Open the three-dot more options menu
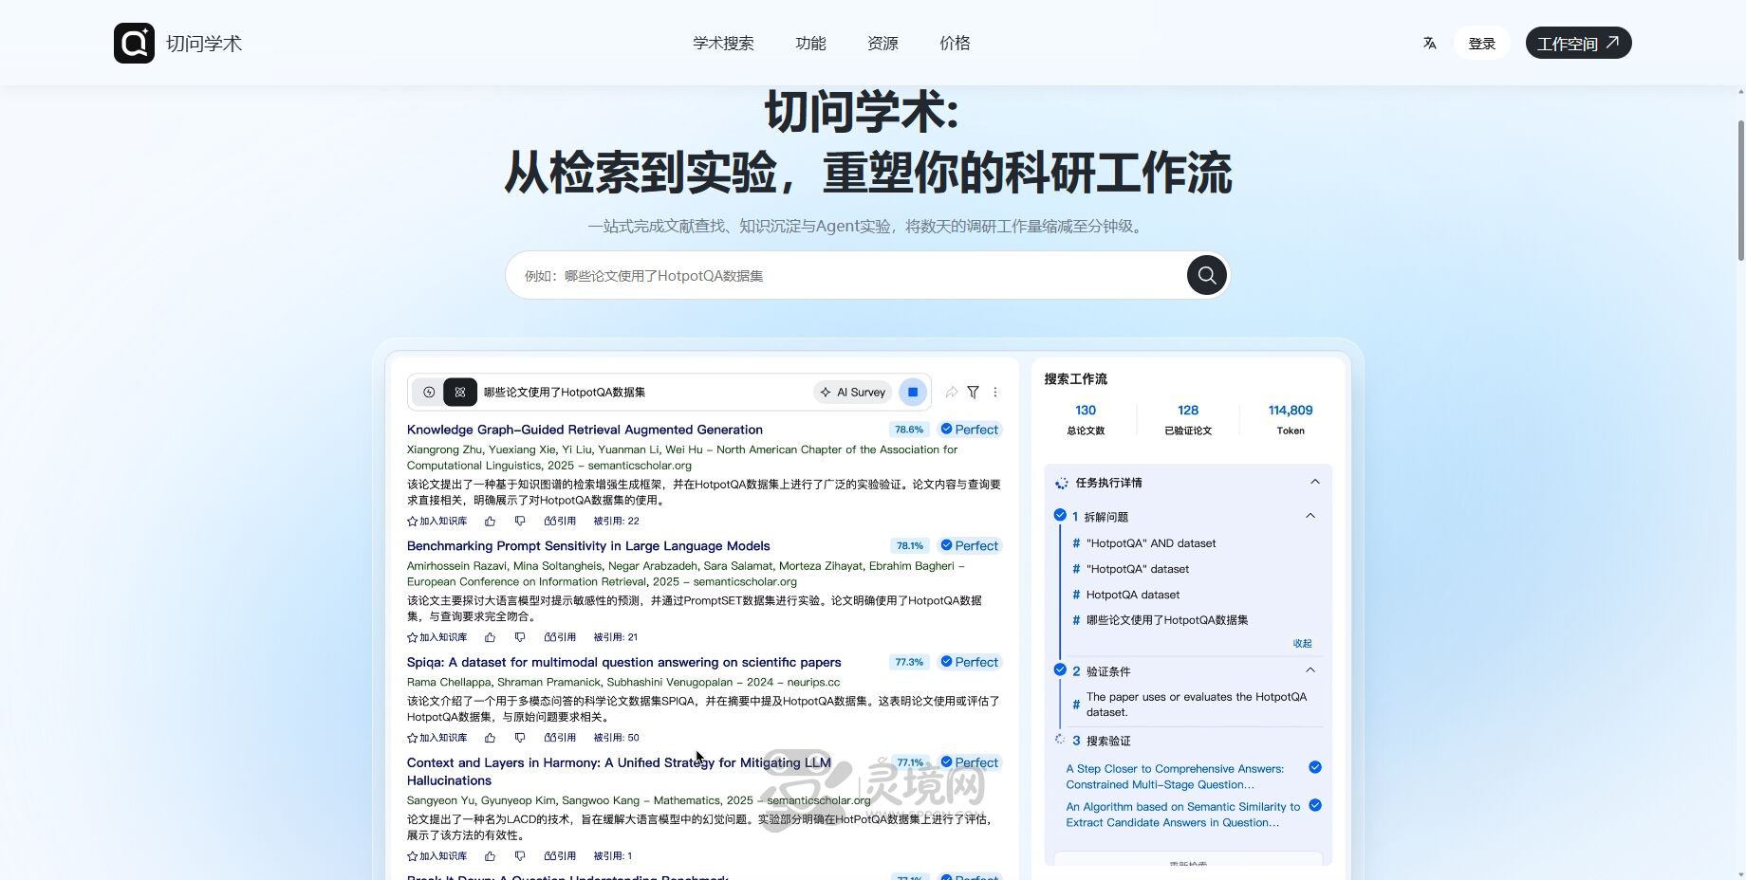The width and height of the screenshot is (1746, 880). pos(995,392)
